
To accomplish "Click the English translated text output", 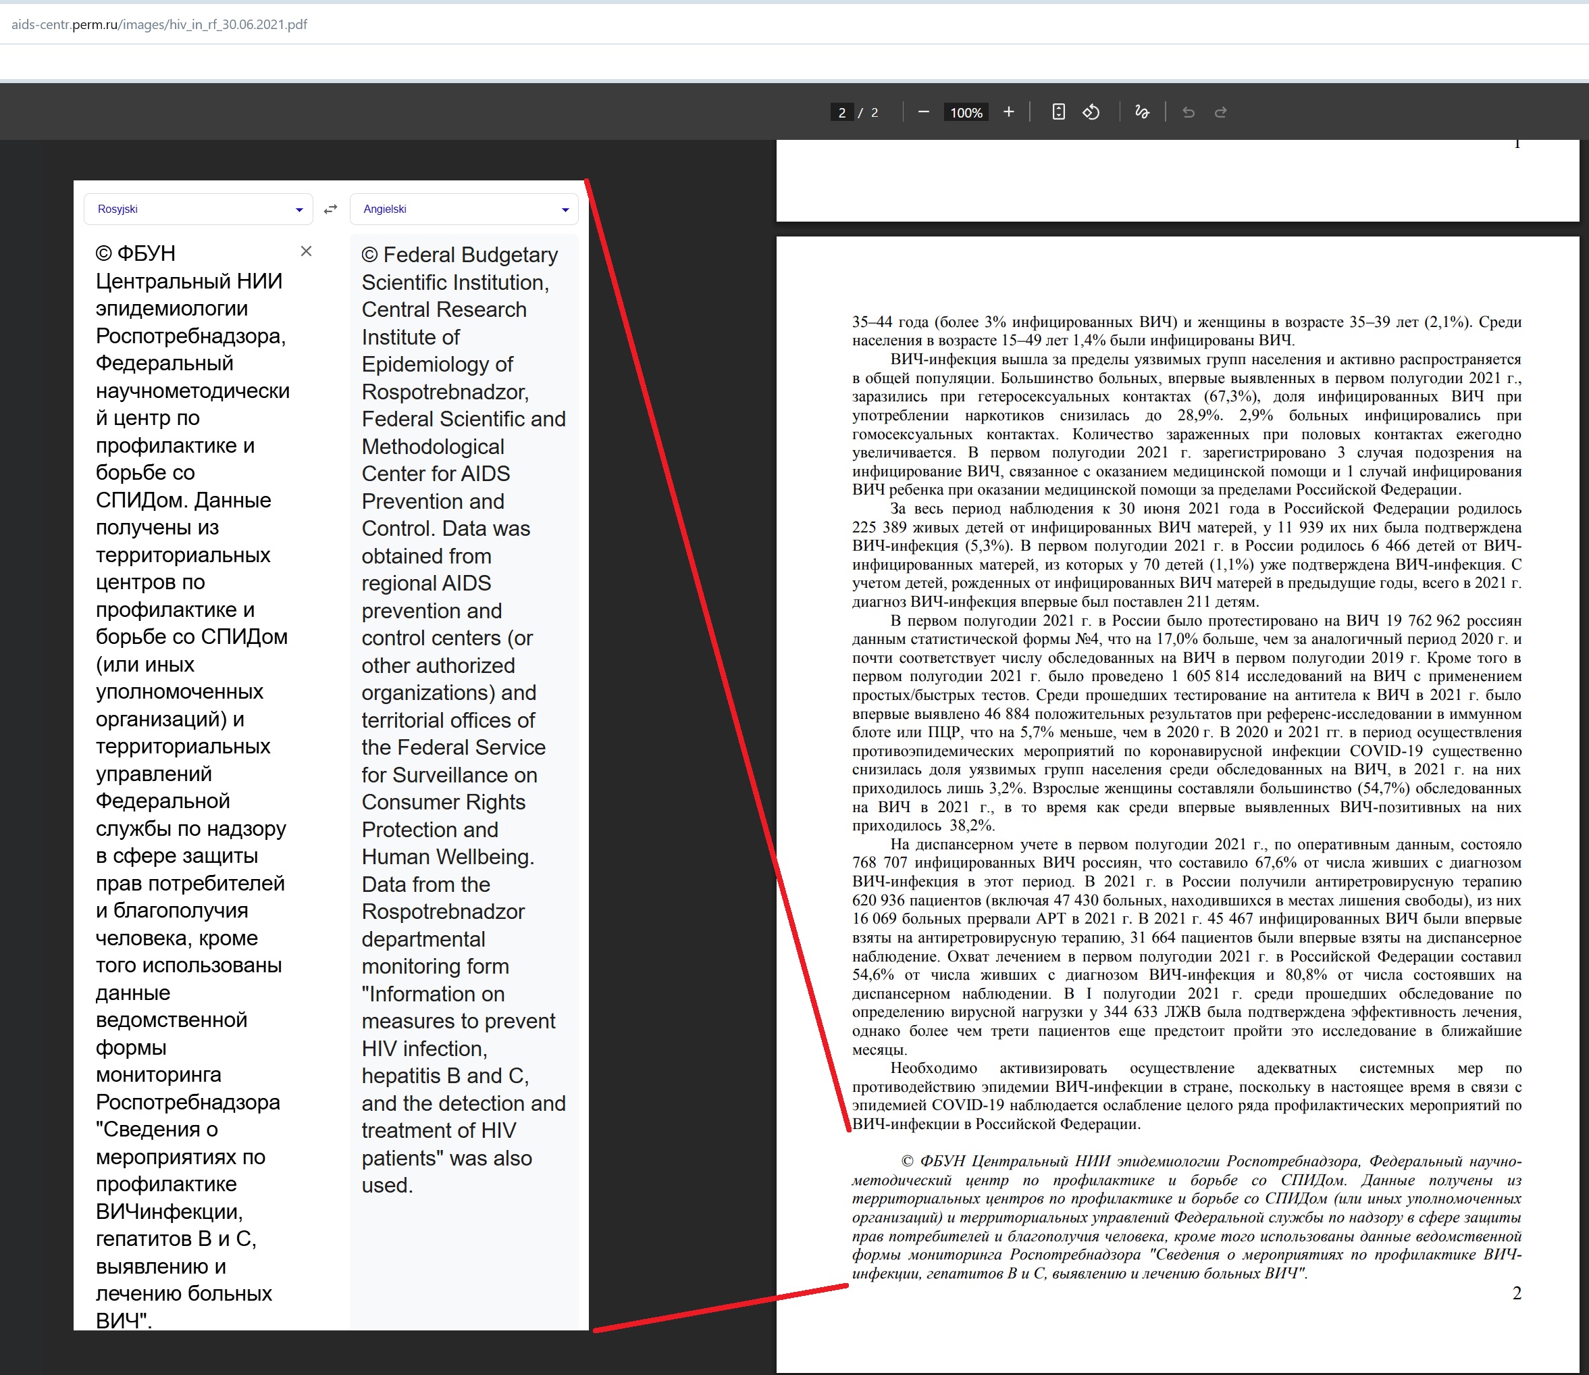I will tap(463, 719).
